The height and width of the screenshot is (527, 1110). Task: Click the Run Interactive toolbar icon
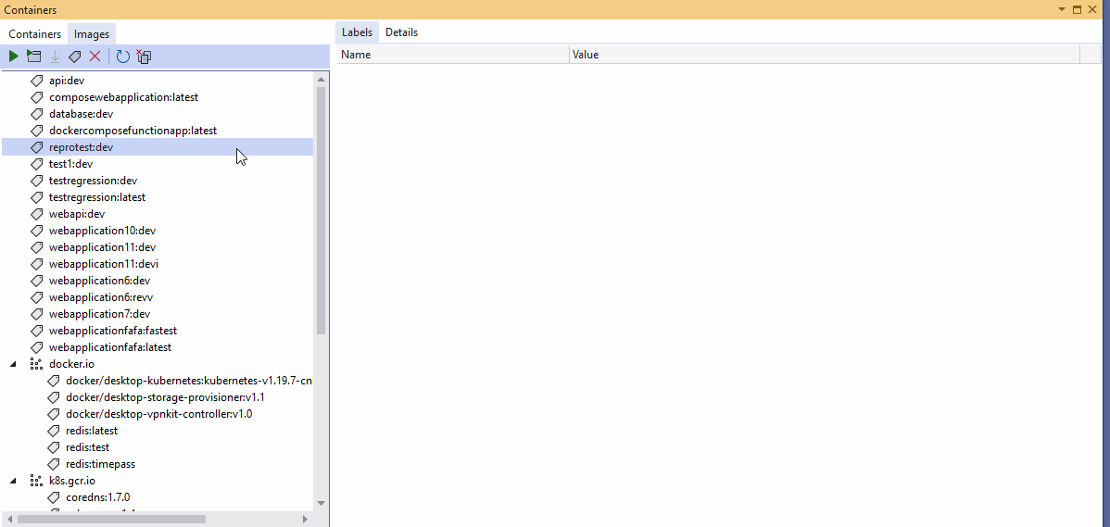[x=34, y=56]
